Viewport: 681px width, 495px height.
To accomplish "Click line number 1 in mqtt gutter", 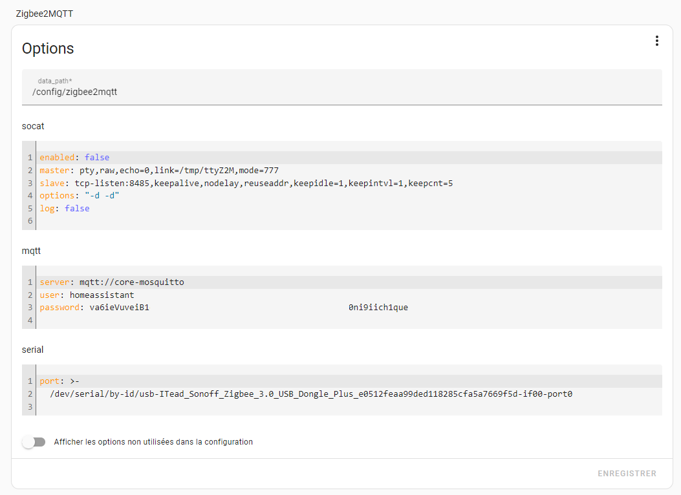I will coord(30,282).
